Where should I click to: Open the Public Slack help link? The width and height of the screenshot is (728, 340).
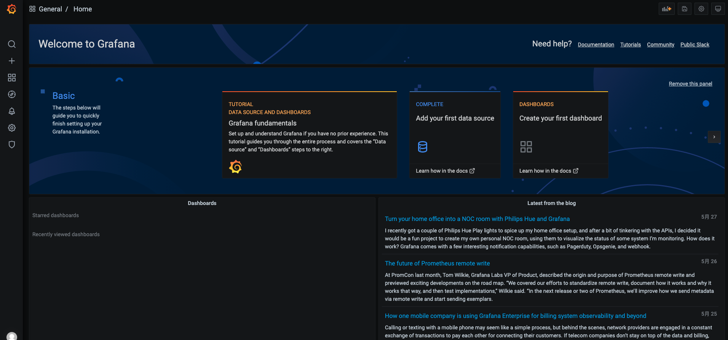[x=695, y=44]
